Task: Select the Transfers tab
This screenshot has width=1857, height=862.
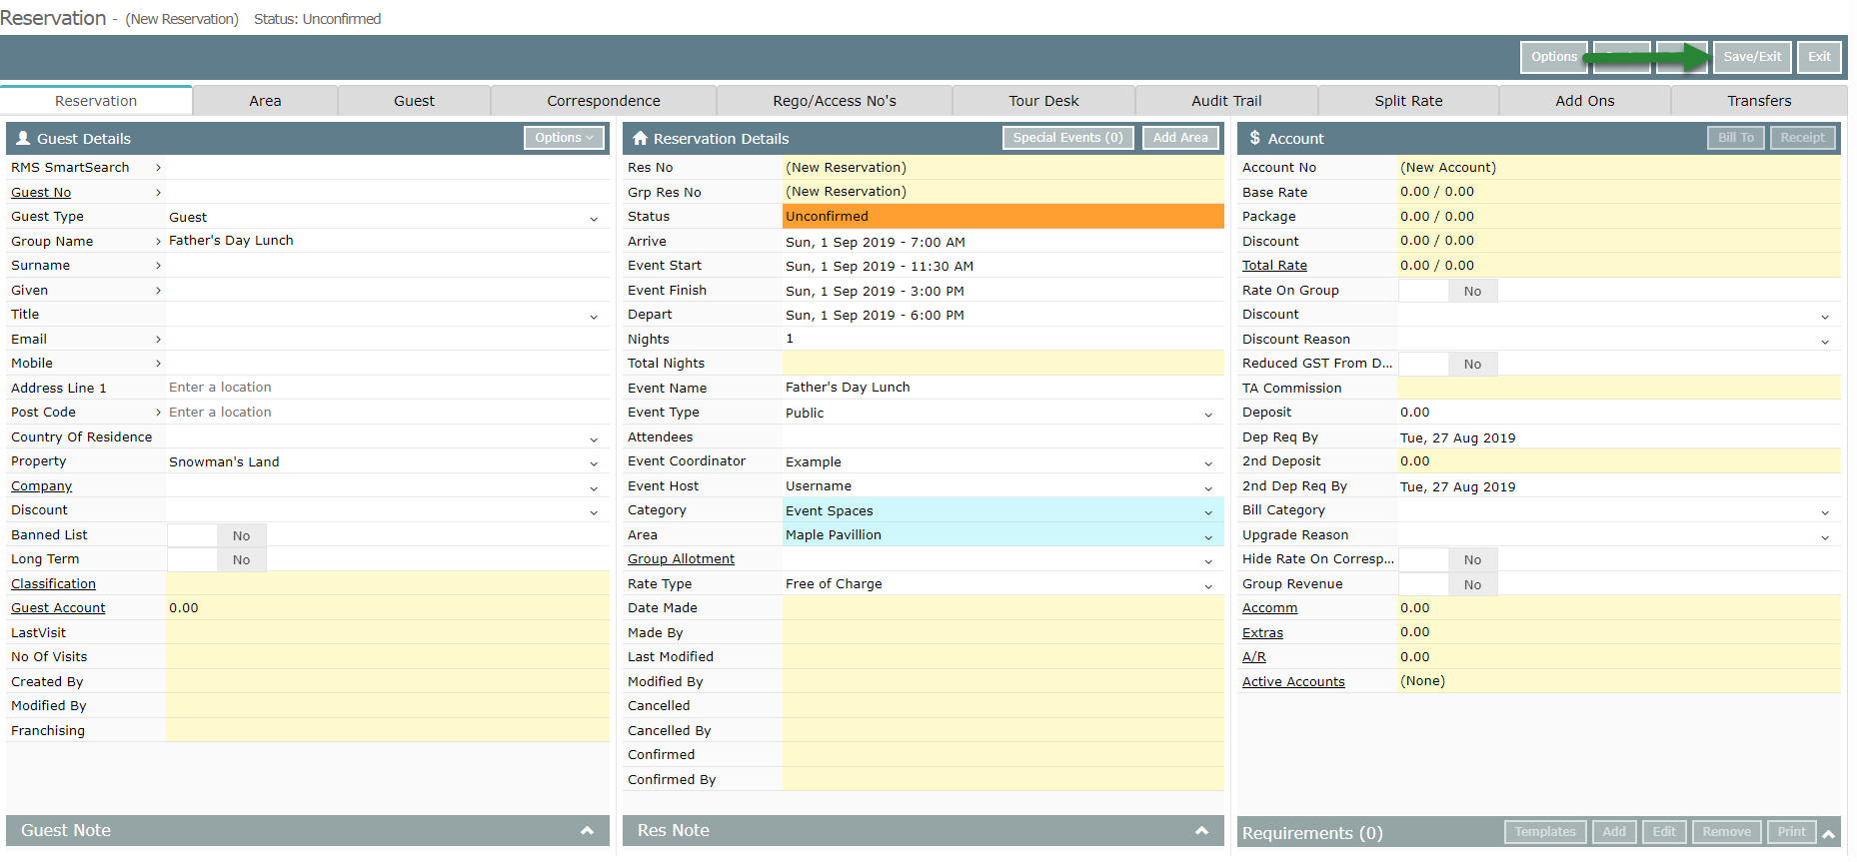Action: 1759,101
